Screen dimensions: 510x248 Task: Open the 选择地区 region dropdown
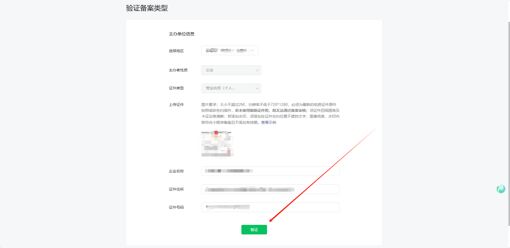coord(229,50)
